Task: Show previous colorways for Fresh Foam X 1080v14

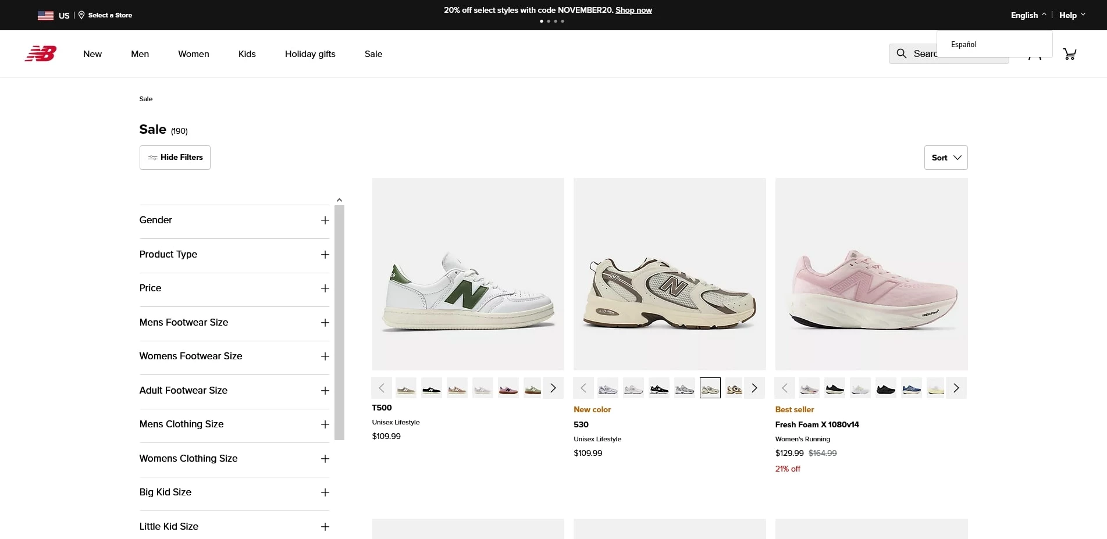Action: 785,388
